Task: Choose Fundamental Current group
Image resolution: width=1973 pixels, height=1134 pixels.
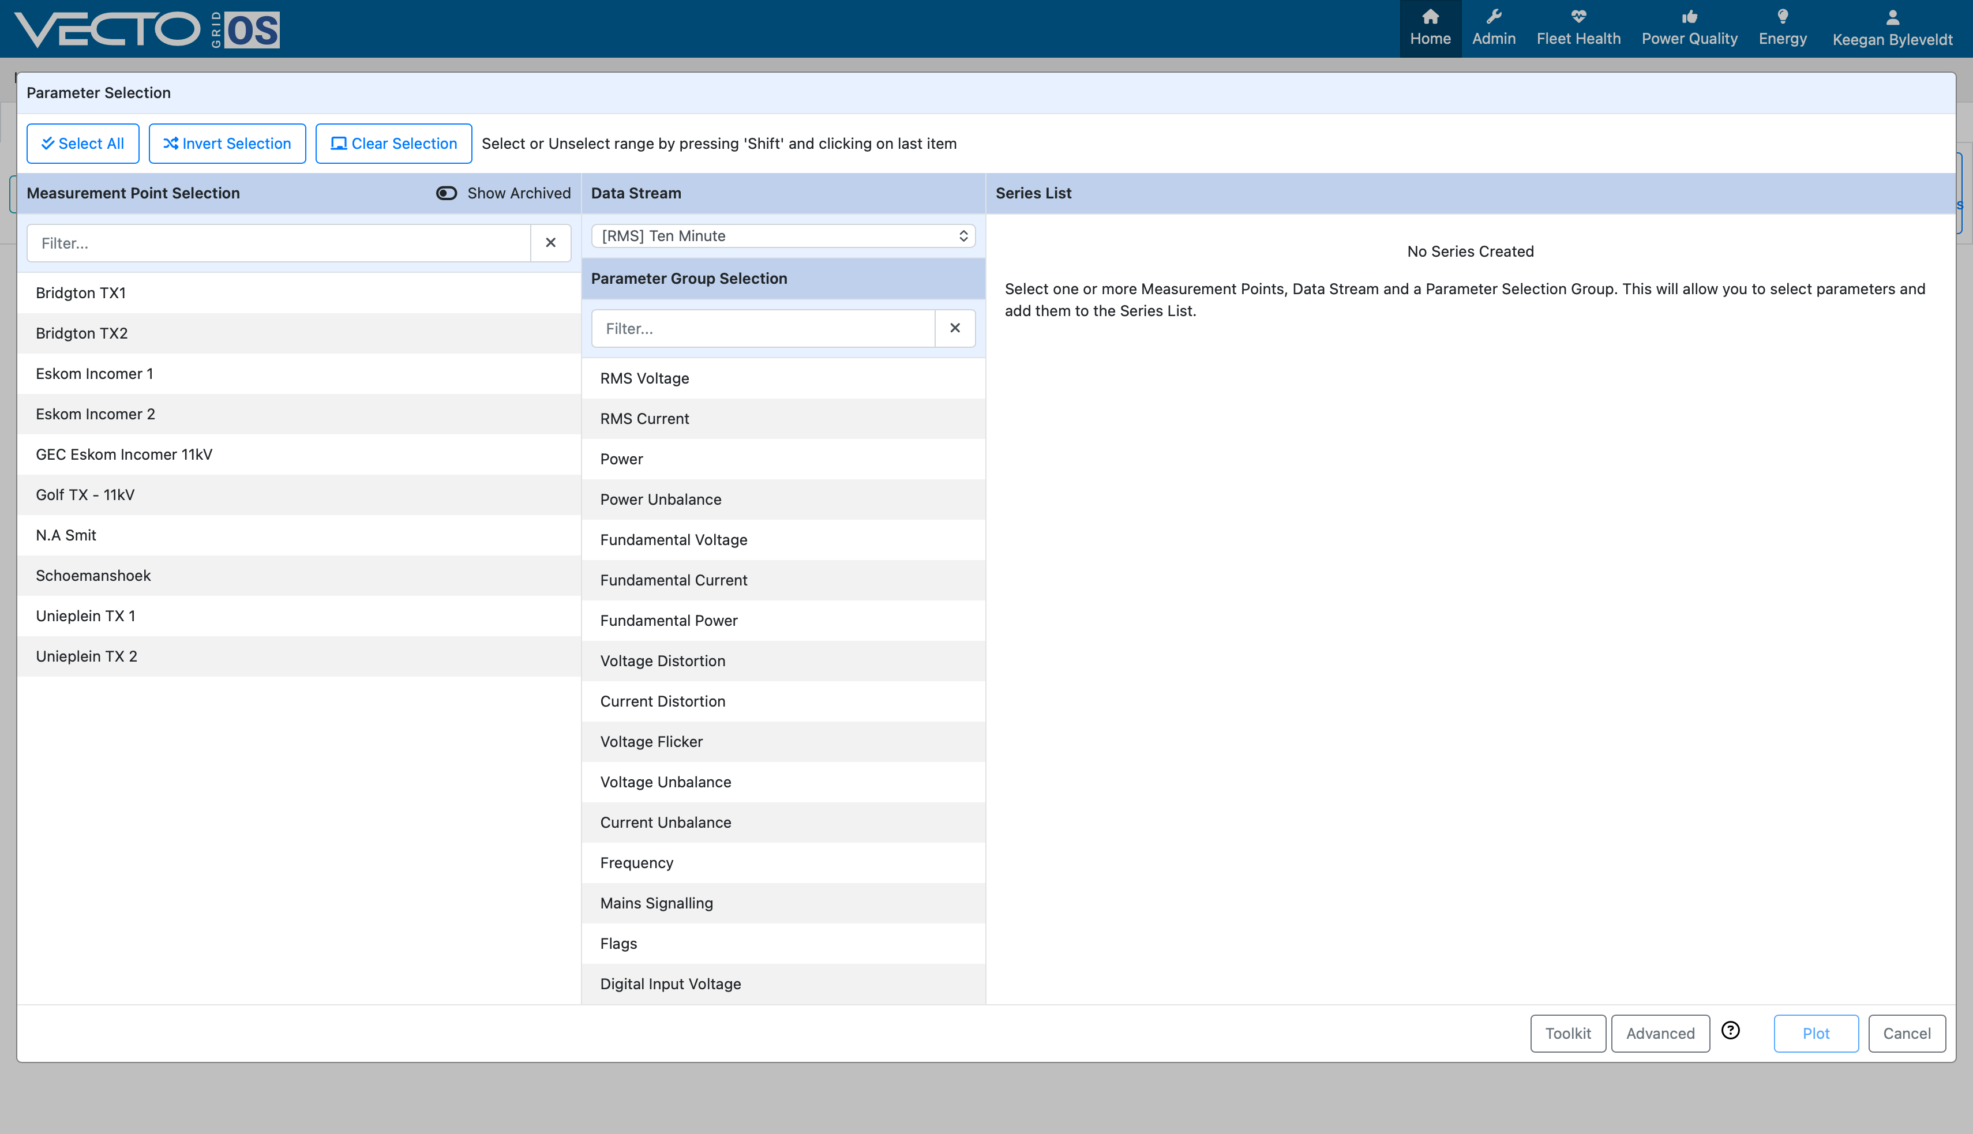Action: 783,581
